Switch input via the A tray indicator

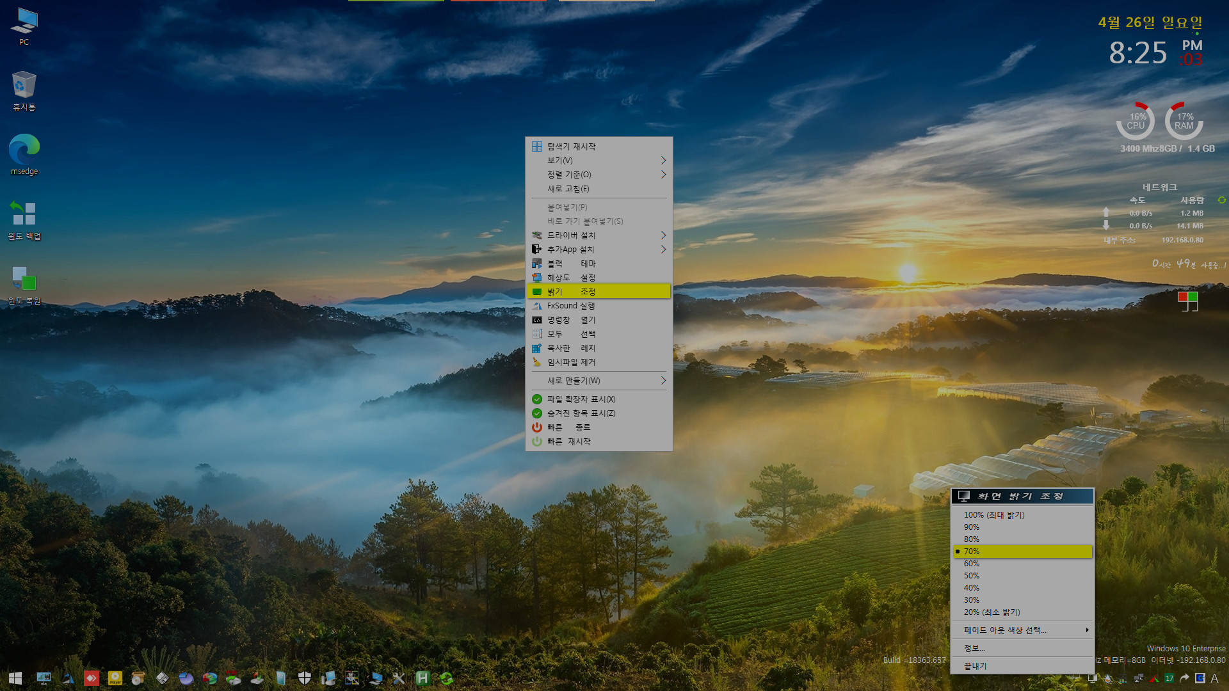coord(1214,678)
